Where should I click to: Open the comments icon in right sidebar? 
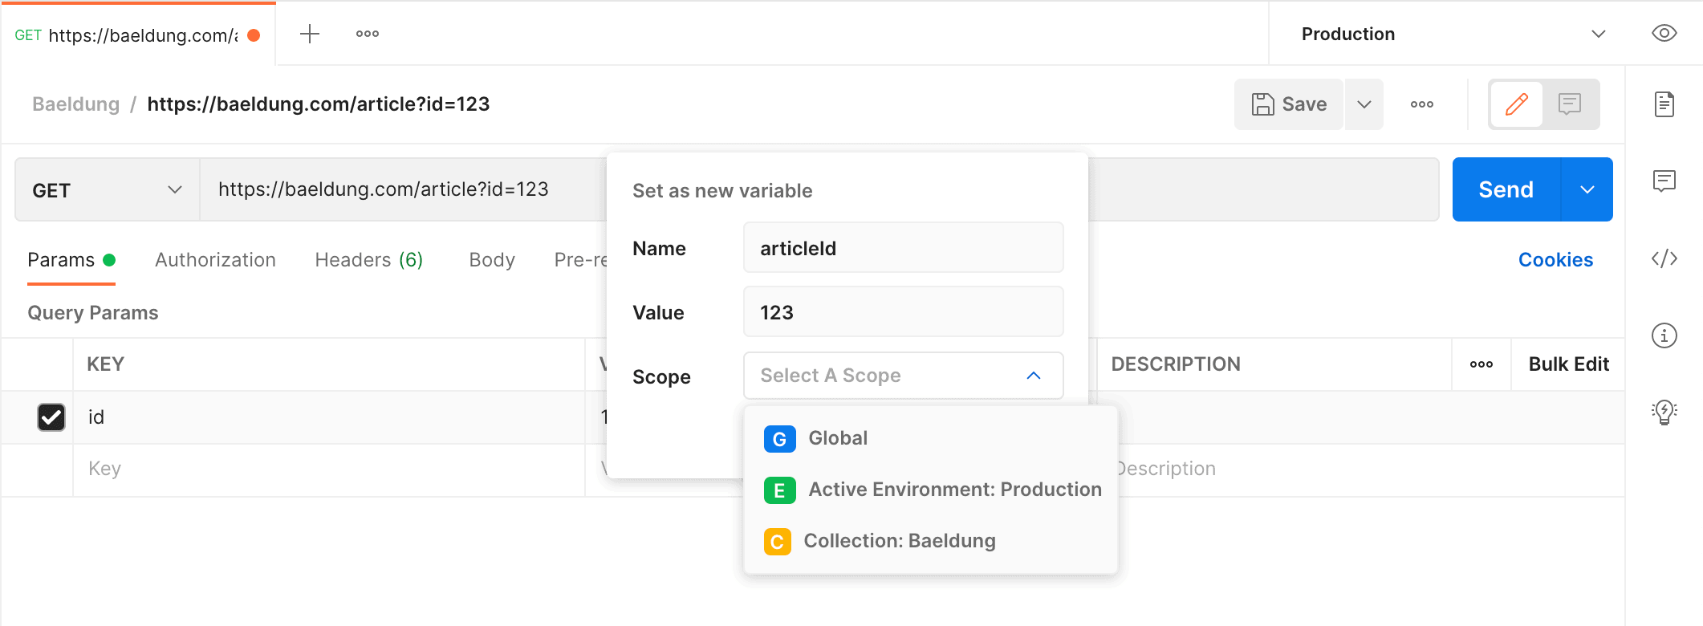point(1664,181)
